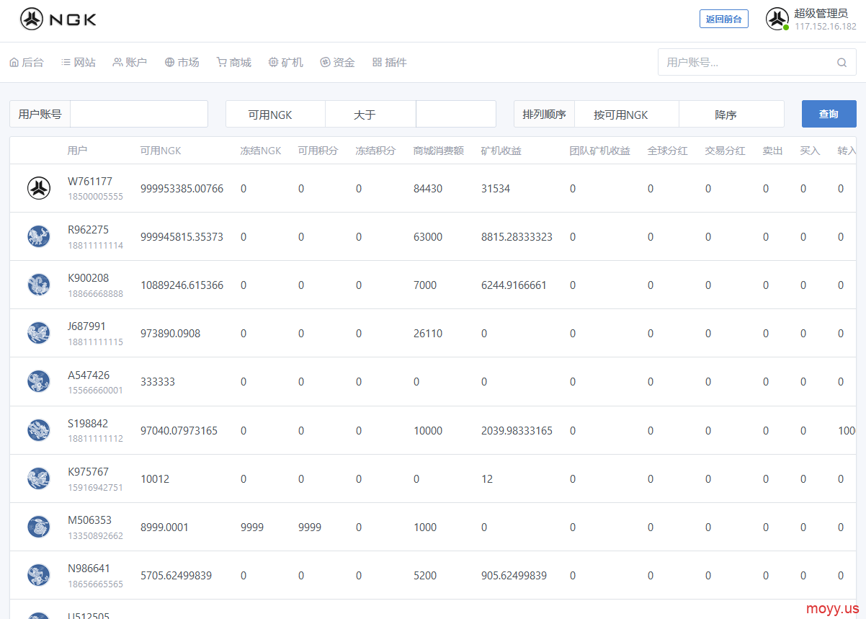
Task: Click the magnifier icon in the top search box
Action: click(842, 63)
